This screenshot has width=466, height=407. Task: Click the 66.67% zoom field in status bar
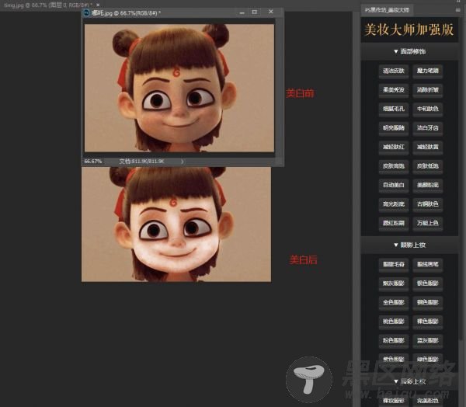(x=93, y=162)
